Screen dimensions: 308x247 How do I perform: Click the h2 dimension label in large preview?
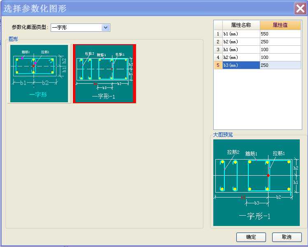(296, 168)
